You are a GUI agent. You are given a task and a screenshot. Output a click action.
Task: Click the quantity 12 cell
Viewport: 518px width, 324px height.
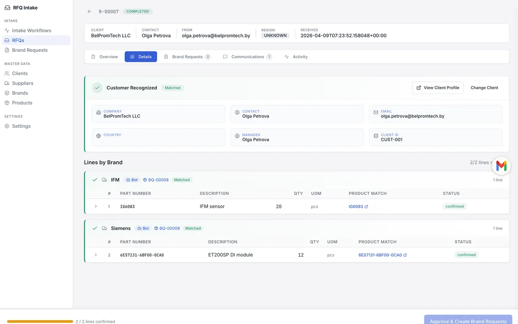click(301, 255)
